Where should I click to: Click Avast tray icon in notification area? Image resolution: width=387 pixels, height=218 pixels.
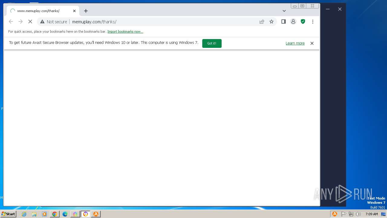click(335, 214)
